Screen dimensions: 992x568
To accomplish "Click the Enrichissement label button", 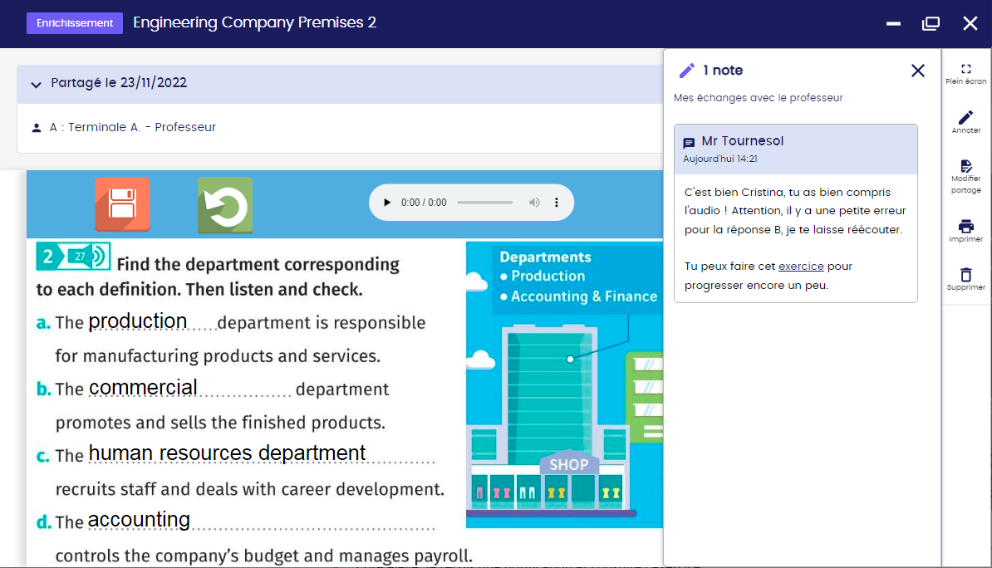I will click(75, 23).
